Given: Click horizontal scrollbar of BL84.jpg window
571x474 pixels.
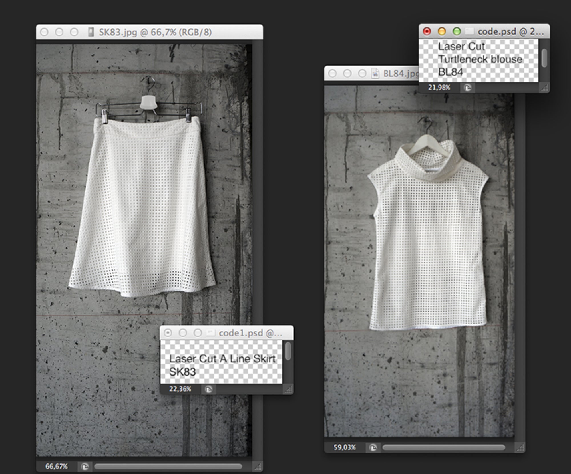Looking at the screenshot, I should click(443, 447).
